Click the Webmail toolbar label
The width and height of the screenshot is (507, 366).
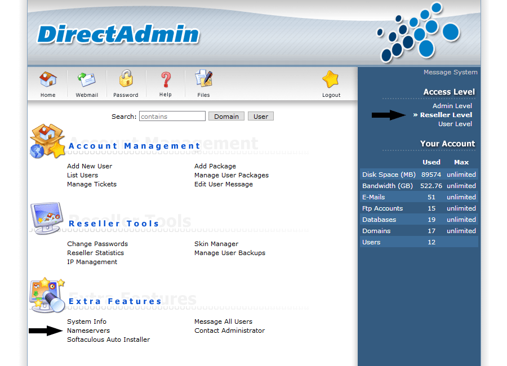[87, 95]
